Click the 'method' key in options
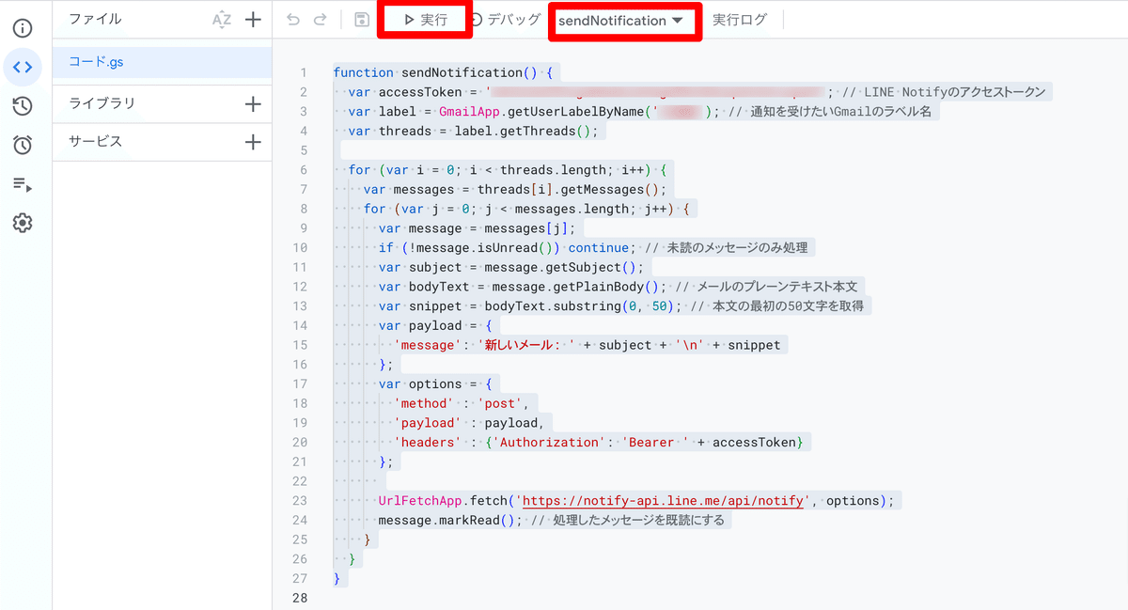Viewport: 1128px width, 610px height. coord(424,403)
